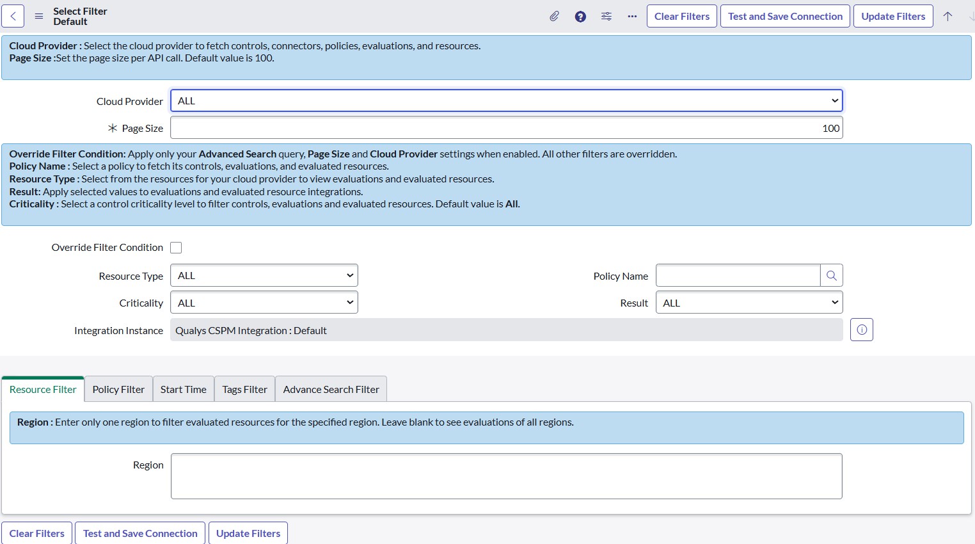Viewport: 975px width, 544px height.
Task: Open Policy Name lookup magnifier
Action: [832, 275]
